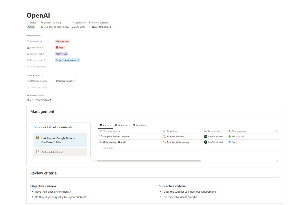This screenshot has height=205, width=308.
Task: Click the scroll-left arrow of the table
Action: point(94,161)
